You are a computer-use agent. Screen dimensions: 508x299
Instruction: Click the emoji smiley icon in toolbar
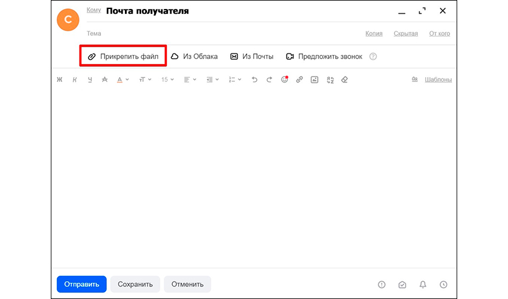284,80
